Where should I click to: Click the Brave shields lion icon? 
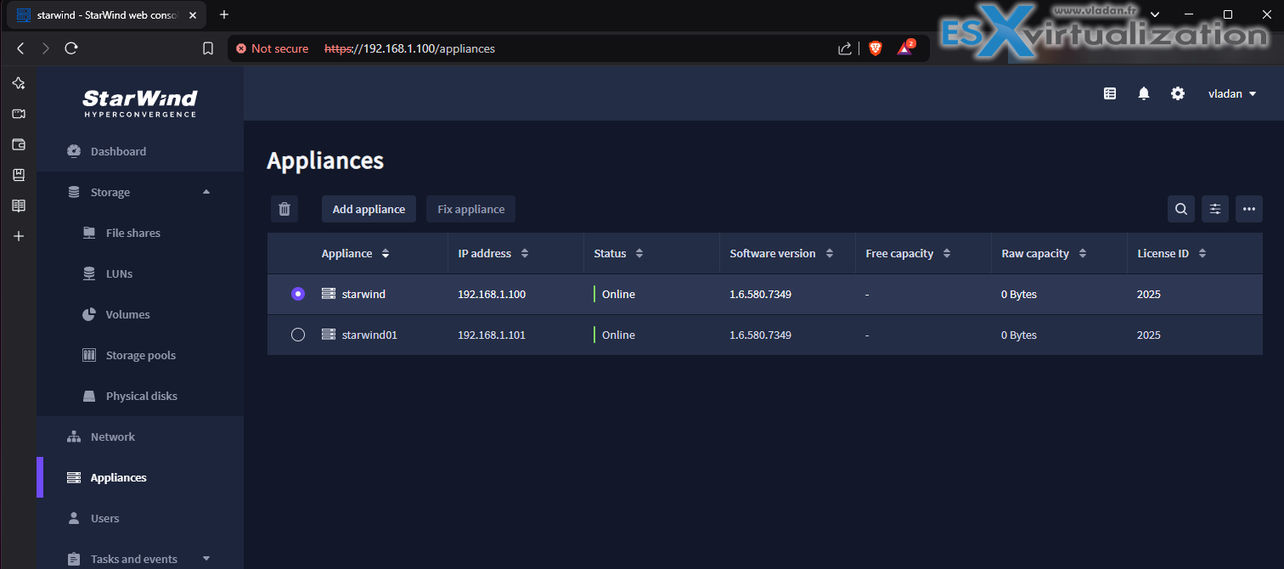tap(876, 48)
